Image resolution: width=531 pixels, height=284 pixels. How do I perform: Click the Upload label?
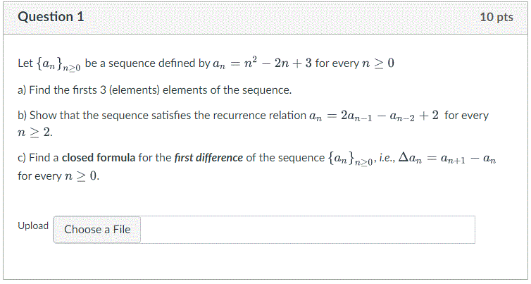(x=33, y=226)
